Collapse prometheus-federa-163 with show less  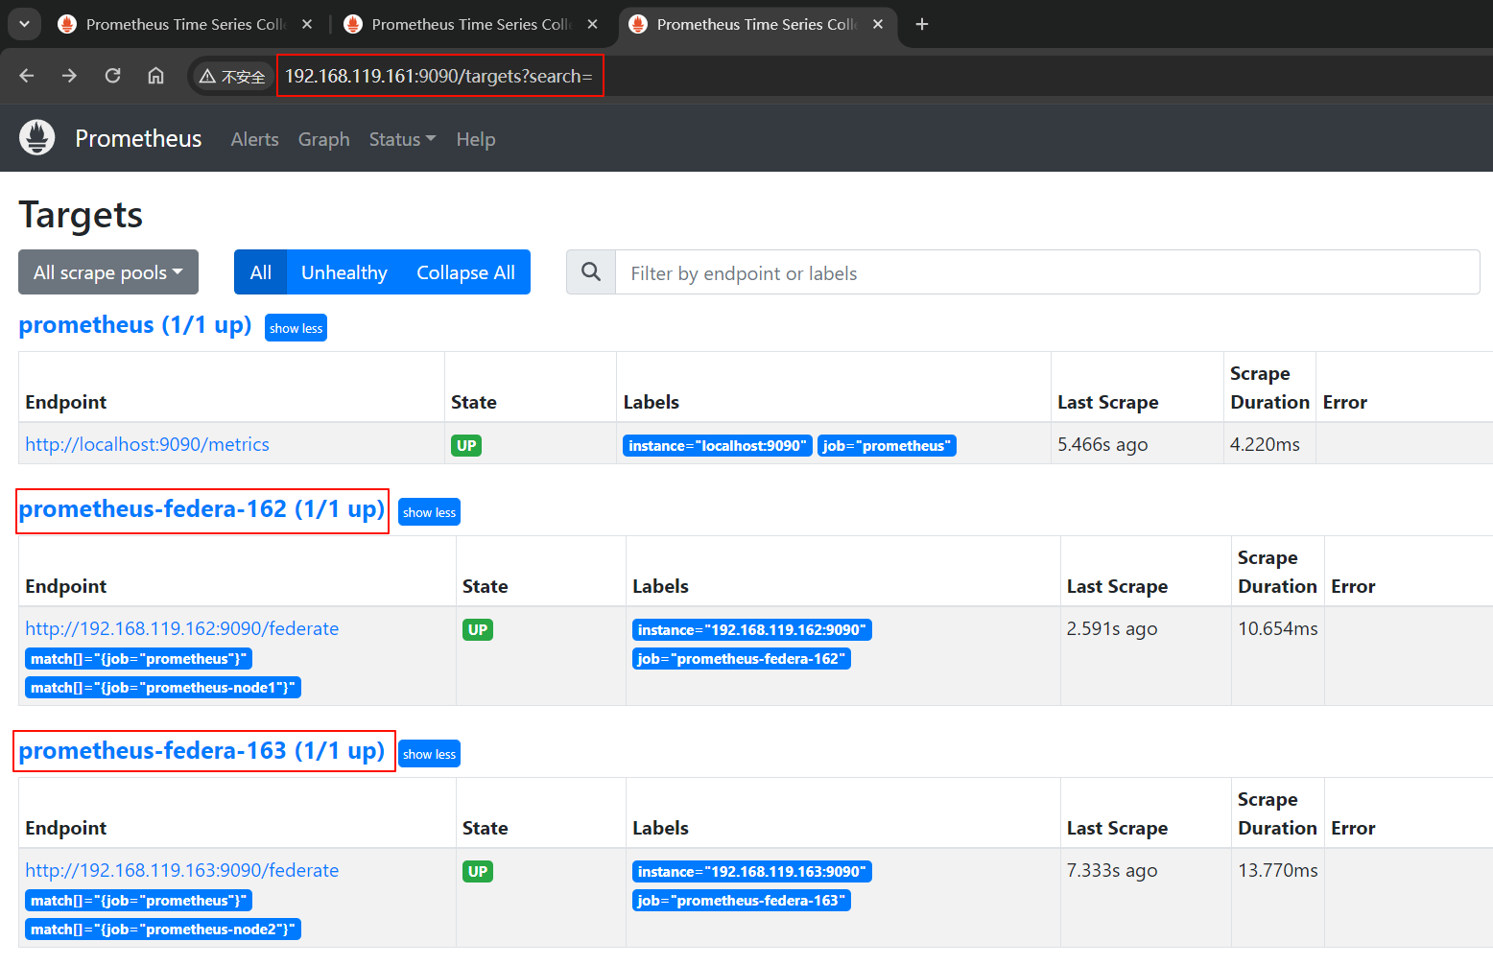[x=429, y=754]
